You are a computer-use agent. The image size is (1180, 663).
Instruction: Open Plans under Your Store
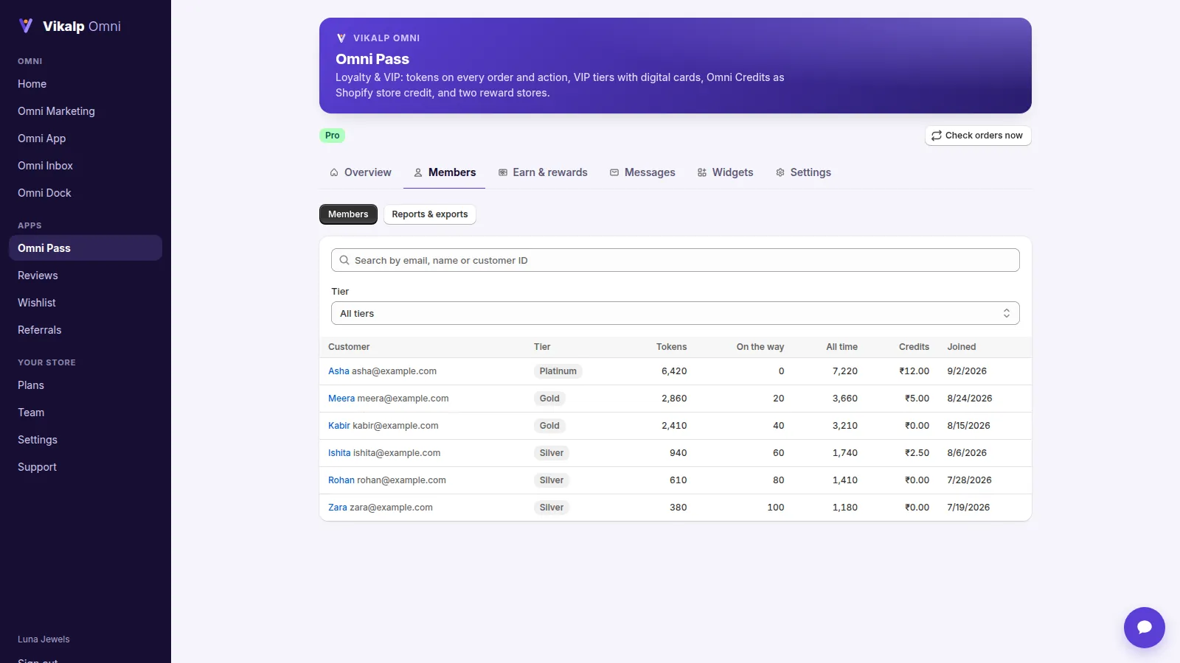coord(31,385)
